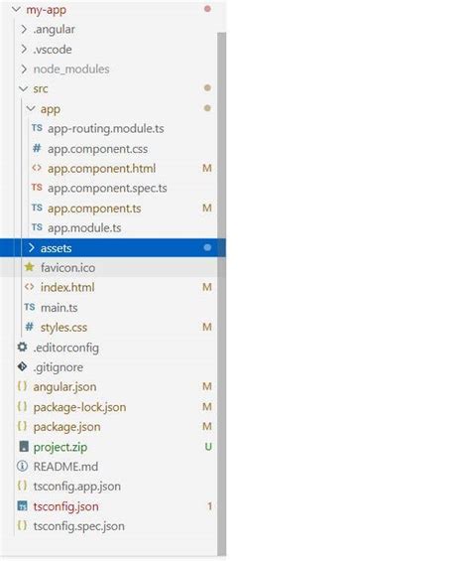Click braces icon of package-lock.json

(x=22, y=406)
